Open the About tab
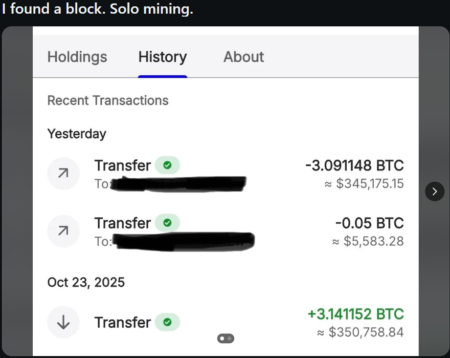 (244, 57)
